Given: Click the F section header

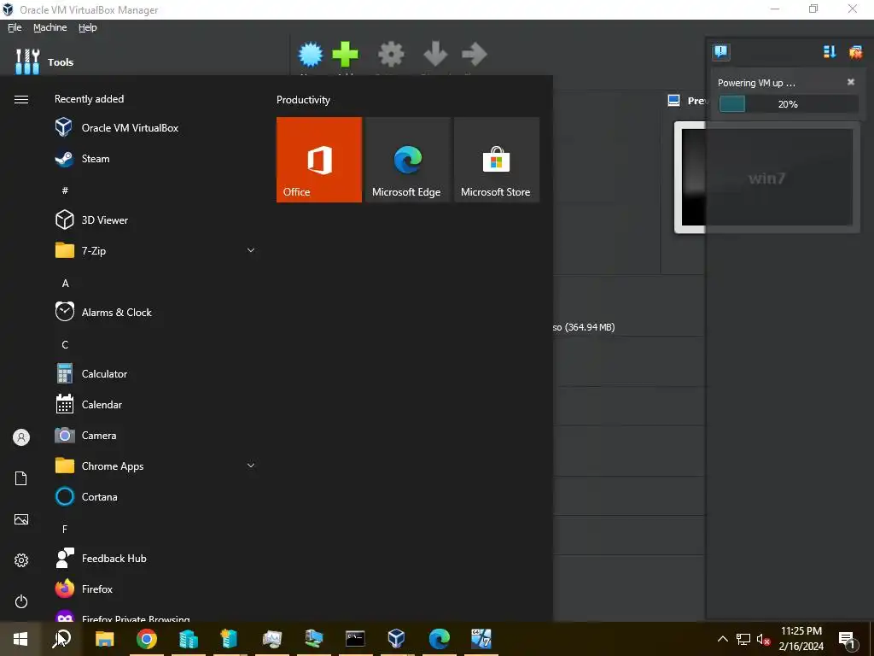Looking at the screenshot, I should 65,529.
